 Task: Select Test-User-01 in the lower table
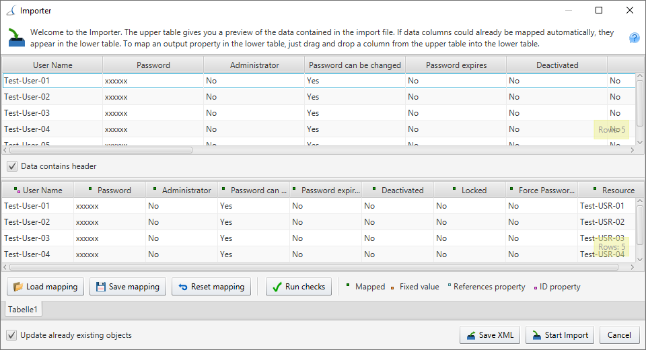click(27, 205)
